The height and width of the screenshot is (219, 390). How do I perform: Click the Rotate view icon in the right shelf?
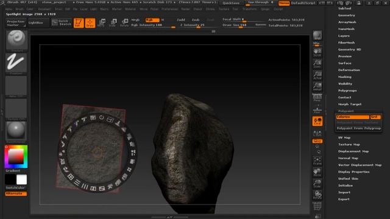pos(317,195)
